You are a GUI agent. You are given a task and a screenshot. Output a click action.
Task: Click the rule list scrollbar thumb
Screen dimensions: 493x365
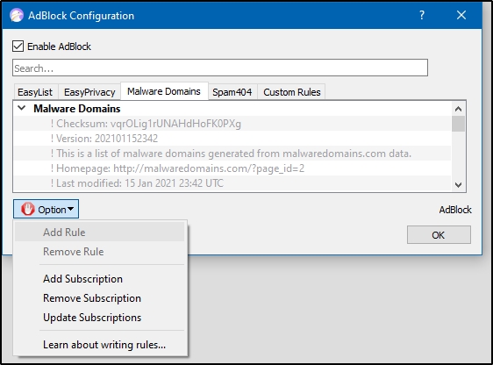pos(459,124)
